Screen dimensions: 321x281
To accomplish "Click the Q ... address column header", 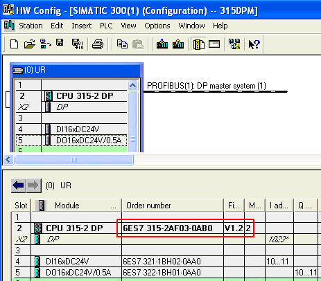I will 306,205.
